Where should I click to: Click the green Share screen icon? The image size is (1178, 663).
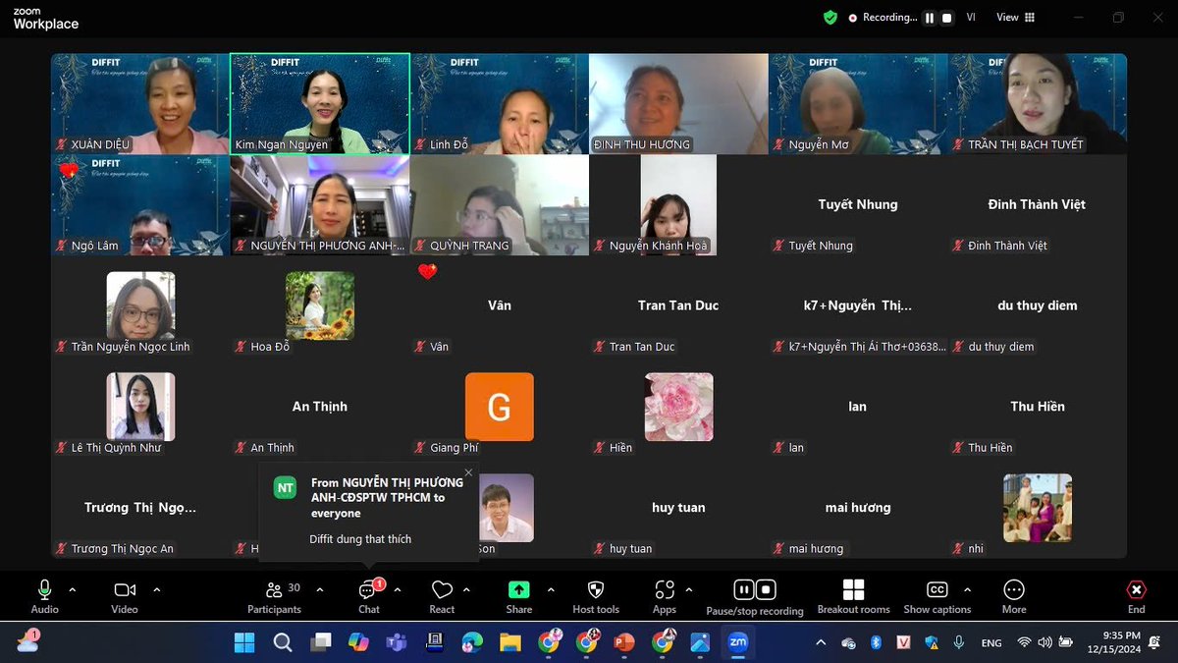click(x=518, y=589)
